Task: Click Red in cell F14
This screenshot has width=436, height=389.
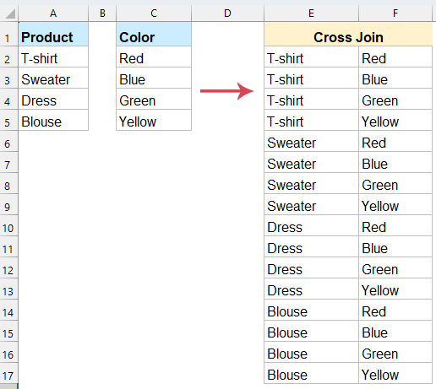Action: tap(395, 310)
